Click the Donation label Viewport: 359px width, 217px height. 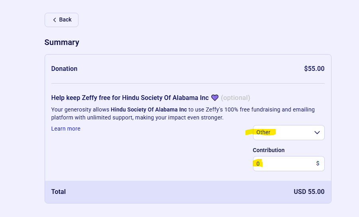64,68
